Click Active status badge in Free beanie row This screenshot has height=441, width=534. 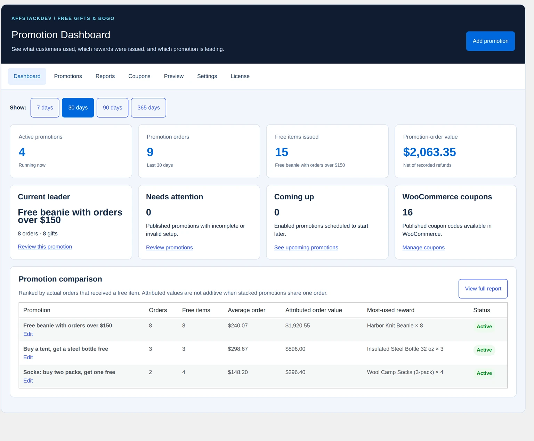(x=484, y=327)
